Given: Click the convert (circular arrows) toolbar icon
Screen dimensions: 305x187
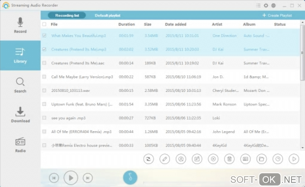Looking at the screenshot, I should point(148,159).
